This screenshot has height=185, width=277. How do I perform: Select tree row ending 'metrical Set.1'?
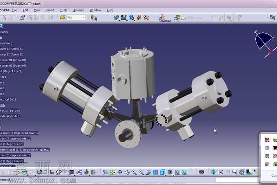pyautogui.click(x=8, y=99)
